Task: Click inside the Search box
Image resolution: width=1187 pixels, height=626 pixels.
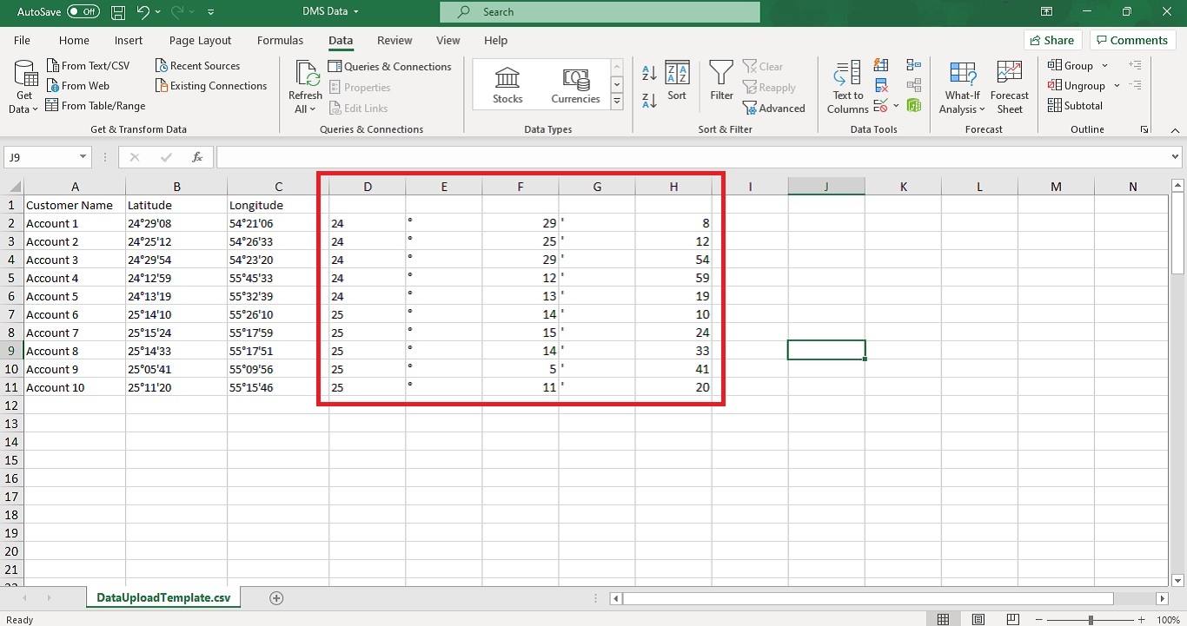Action: pos(600,12)
